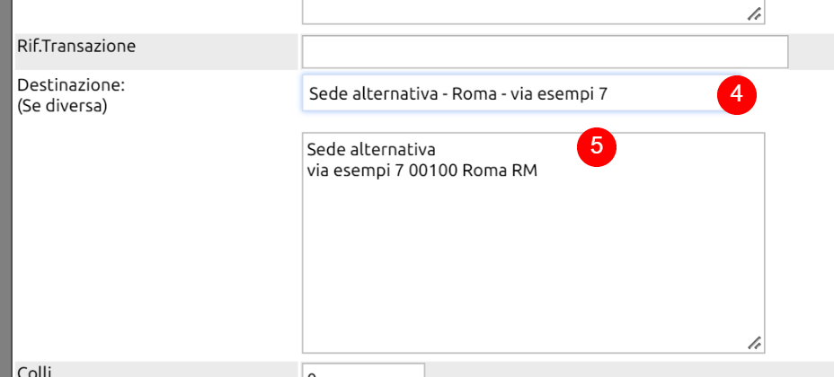Click after 'via esempi 7' in Destinazione field
The image size is (834, 377).
tap(608, 94)
